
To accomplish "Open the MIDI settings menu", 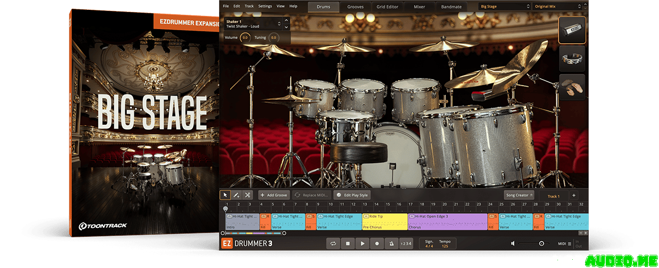I will click(x=565, y=243).
